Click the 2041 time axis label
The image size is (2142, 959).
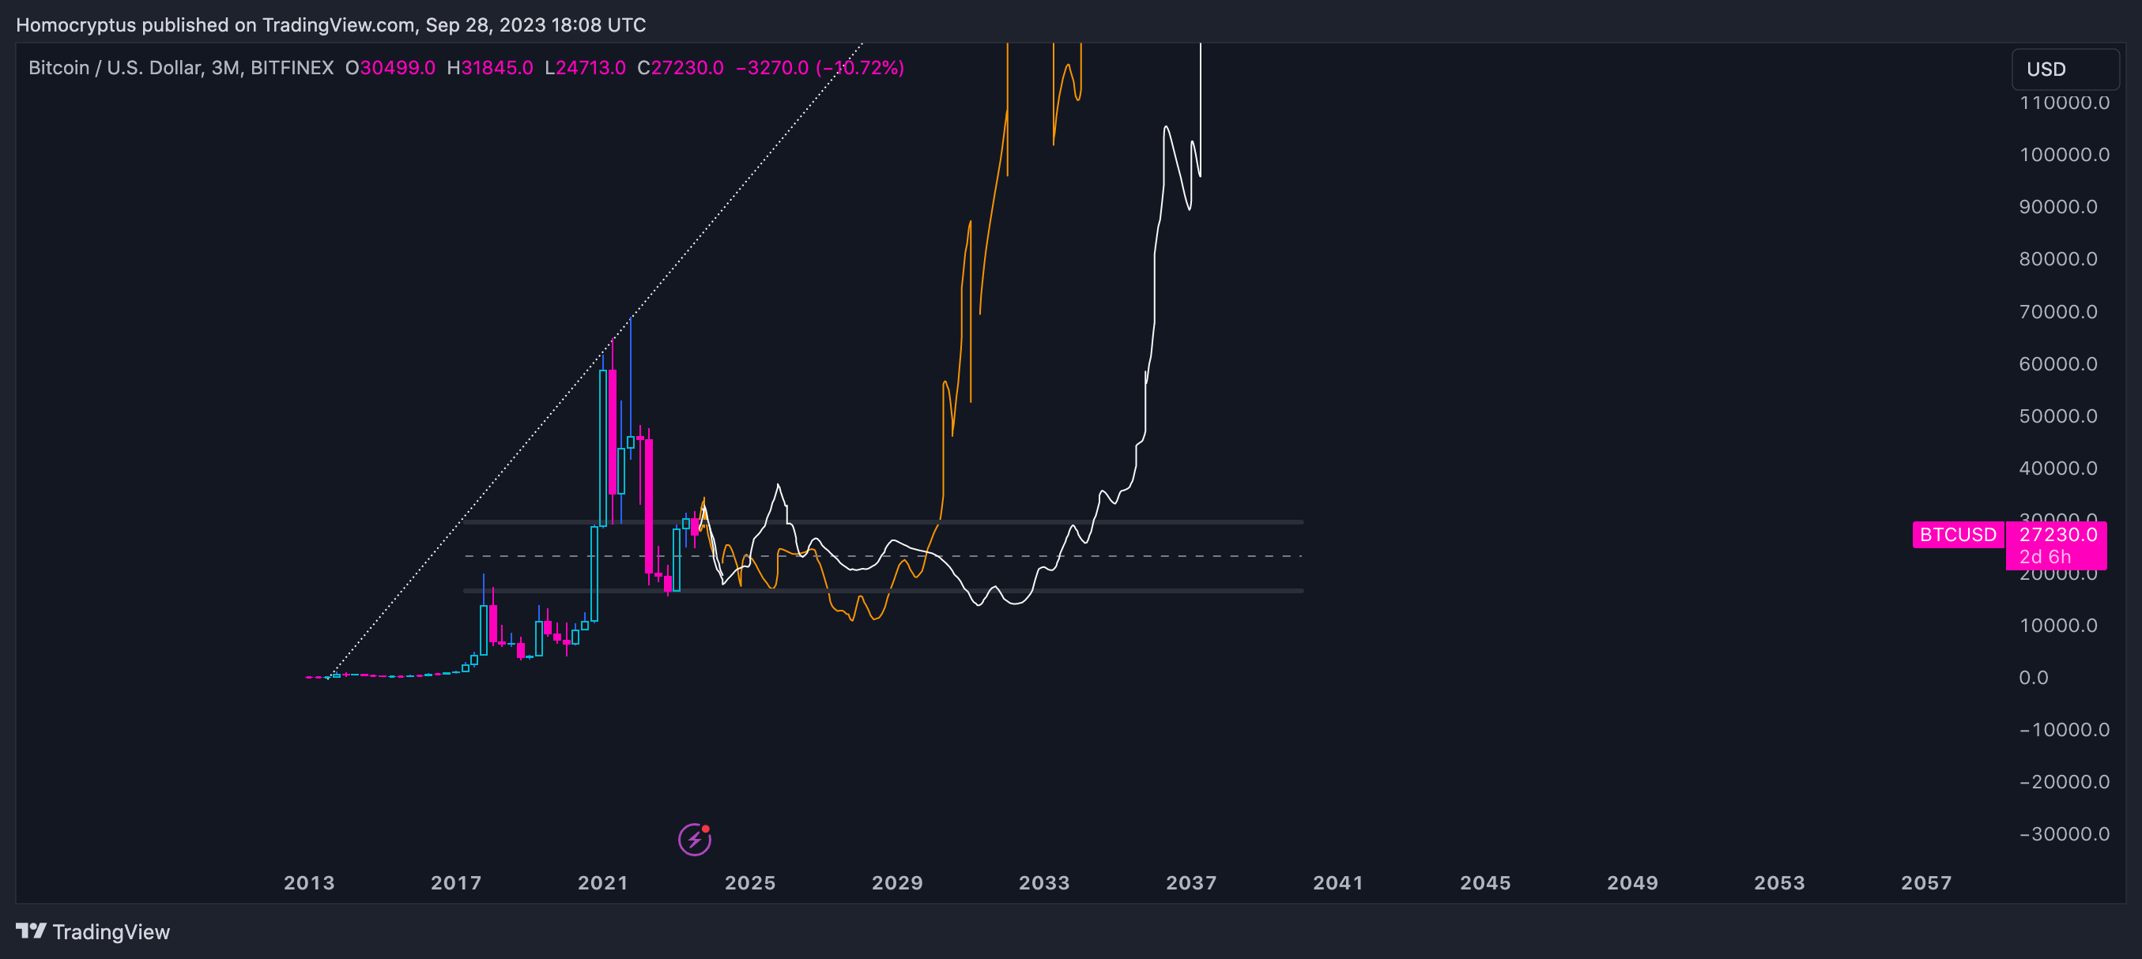(1338, 882)
